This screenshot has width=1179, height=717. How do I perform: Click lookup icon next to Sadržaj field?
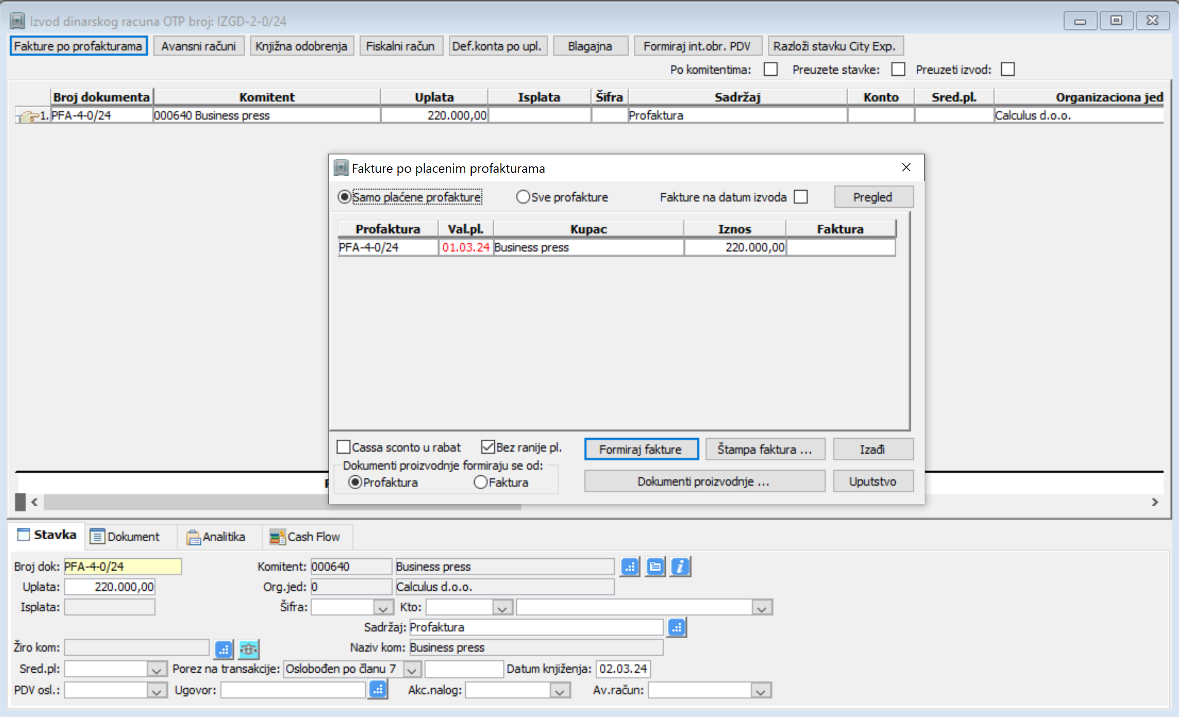pos(677,628)
